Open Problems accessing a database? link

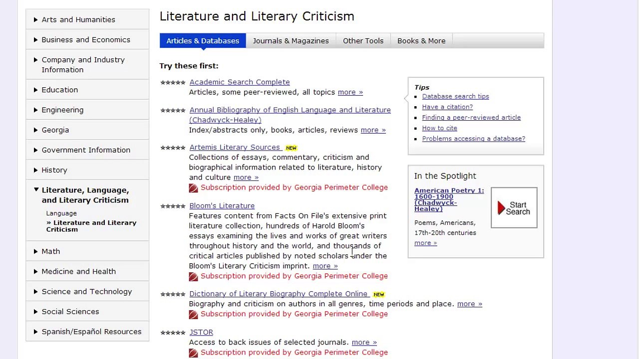click(473, 139)
